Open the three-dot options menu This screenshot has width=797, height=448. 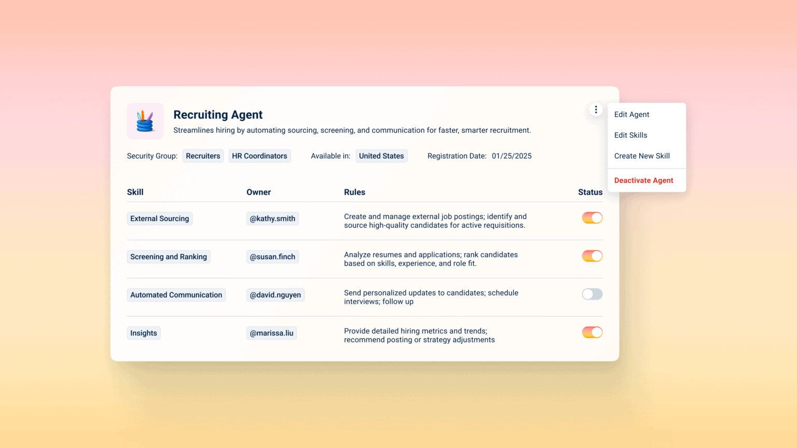(596, 109)
